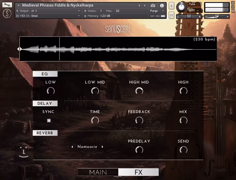The width and height of the screenshot is (236, 180).
Task: Mute the instrument with M button
Action: pos(171,15)
